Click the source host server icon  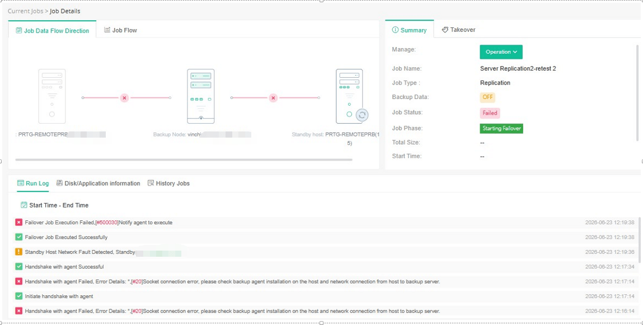(x=52, y=96)
